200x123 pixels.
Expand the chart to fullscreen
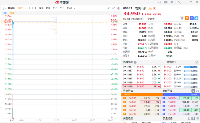tap(114, 8)
